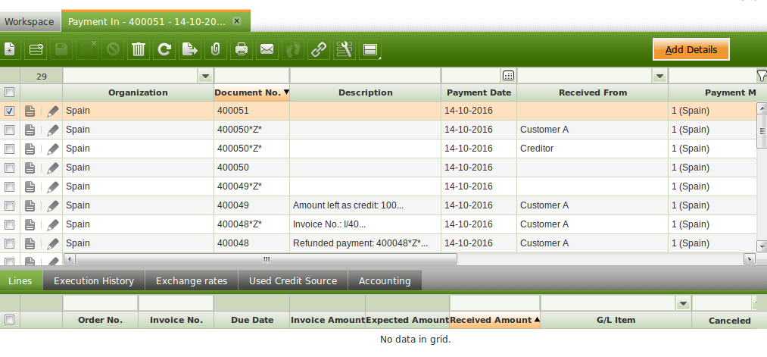Open the Execution History tab
The image size is (767, 357).
click(94, 280)
